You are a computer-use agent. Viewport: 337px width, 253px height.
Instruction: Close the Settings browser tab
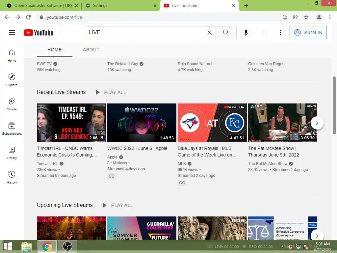[x=155, y=6]
